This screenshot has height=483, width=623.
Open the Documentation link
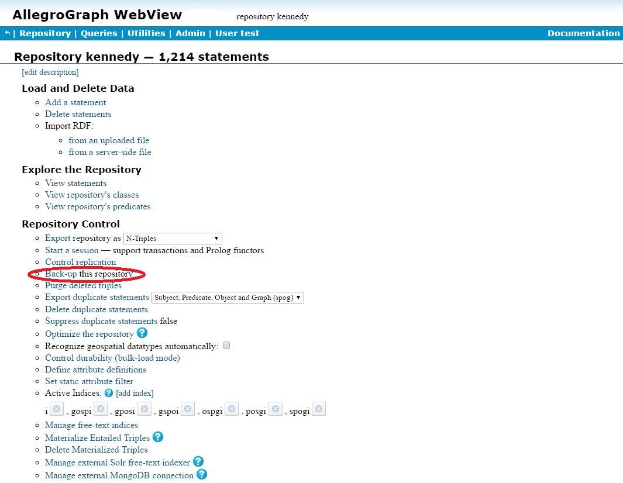coord(583,33)
